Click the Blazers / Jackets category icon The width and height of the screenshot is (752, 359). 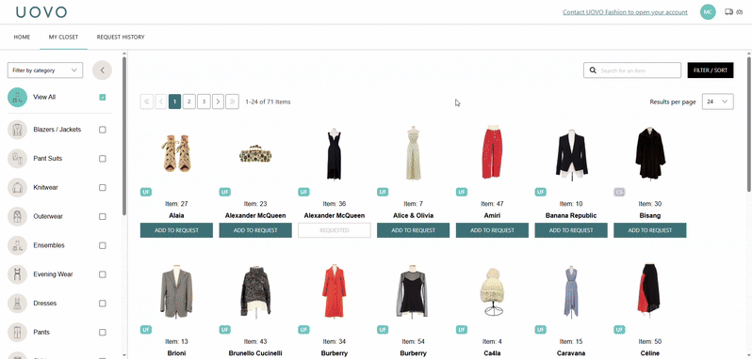(17, 130)
